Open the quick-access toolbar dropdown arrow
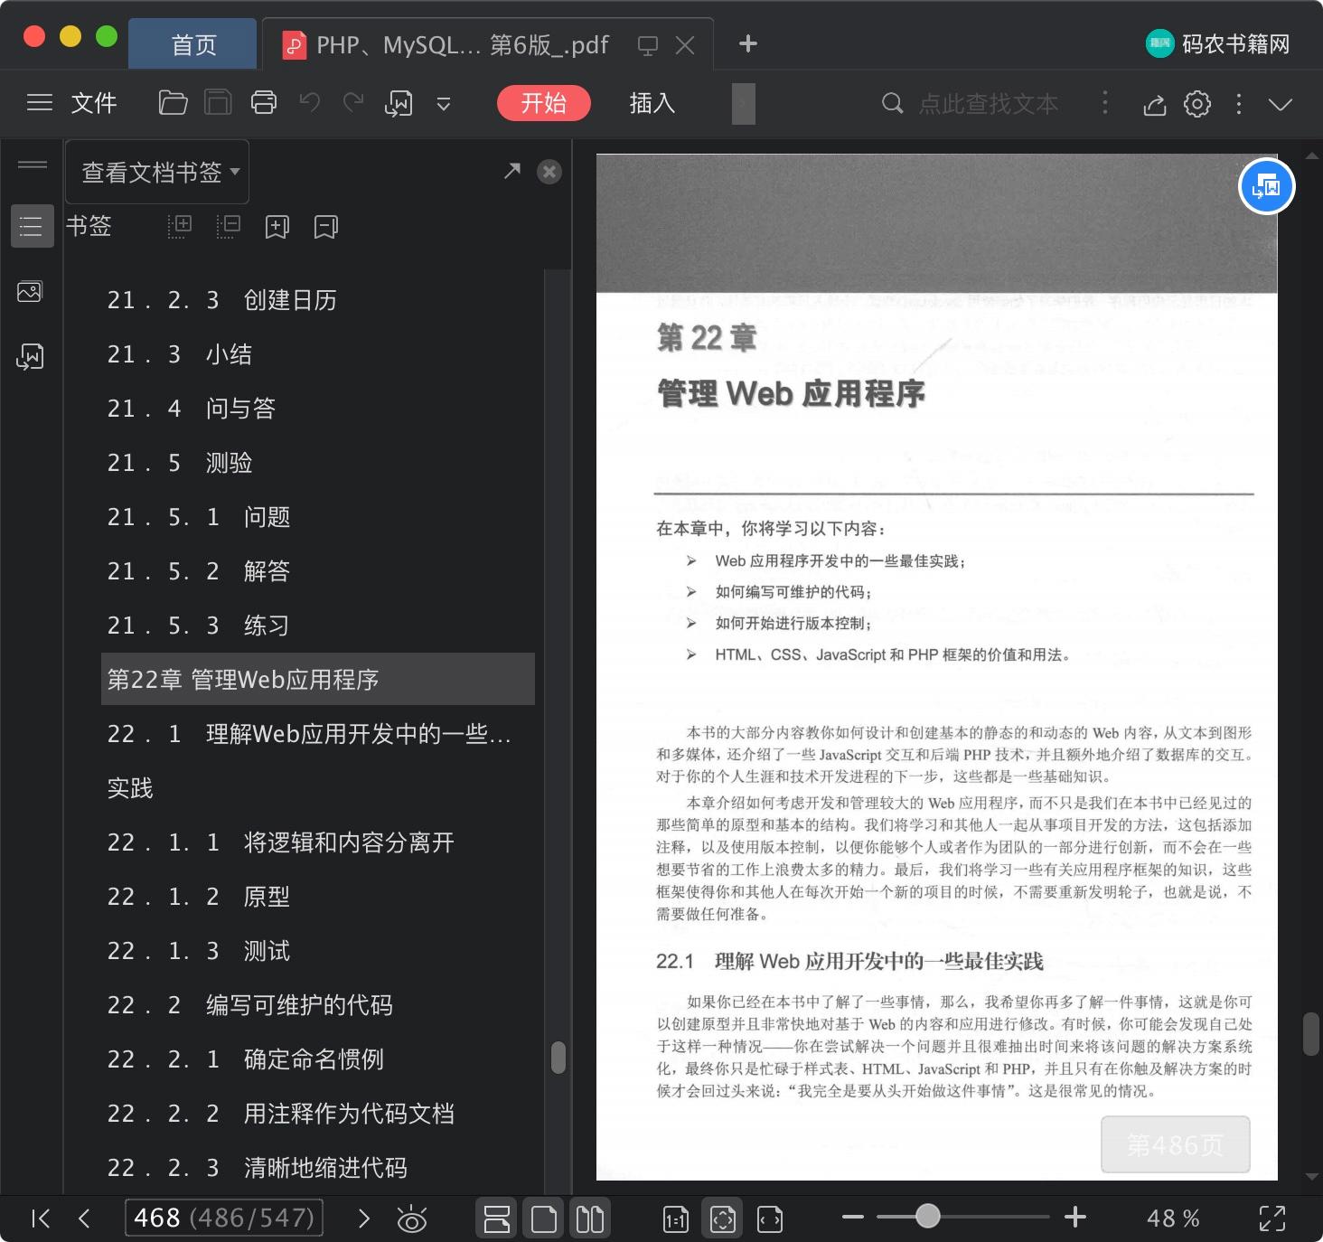The image size is (1323, 1242). pyautogui.click(x=444, y=104)
